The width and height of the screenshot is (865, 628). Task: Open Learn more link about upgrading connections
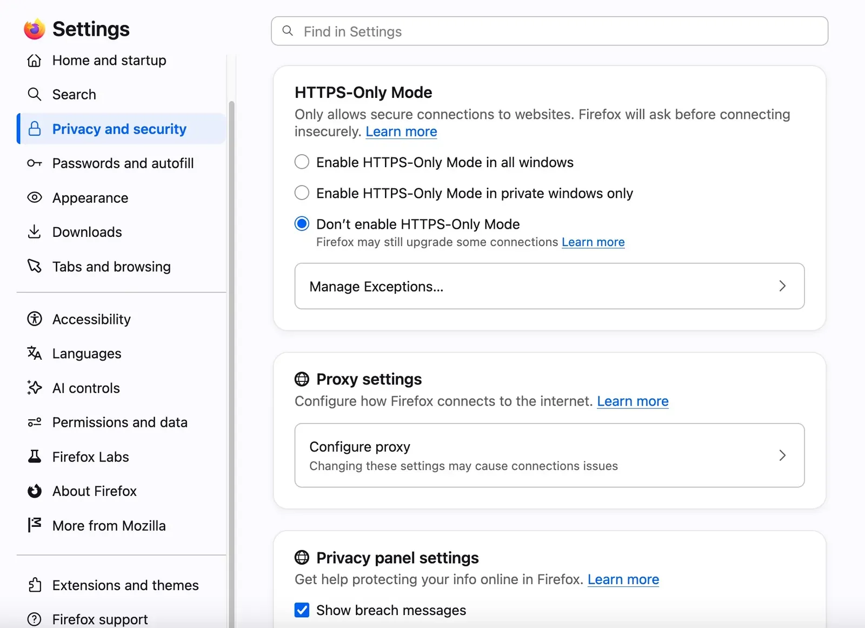[x=593, y=242]
